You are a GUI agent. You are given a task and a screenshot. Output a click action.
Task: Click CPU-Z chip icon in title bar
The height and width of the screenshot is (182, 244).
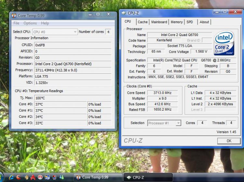pos(124,13)
